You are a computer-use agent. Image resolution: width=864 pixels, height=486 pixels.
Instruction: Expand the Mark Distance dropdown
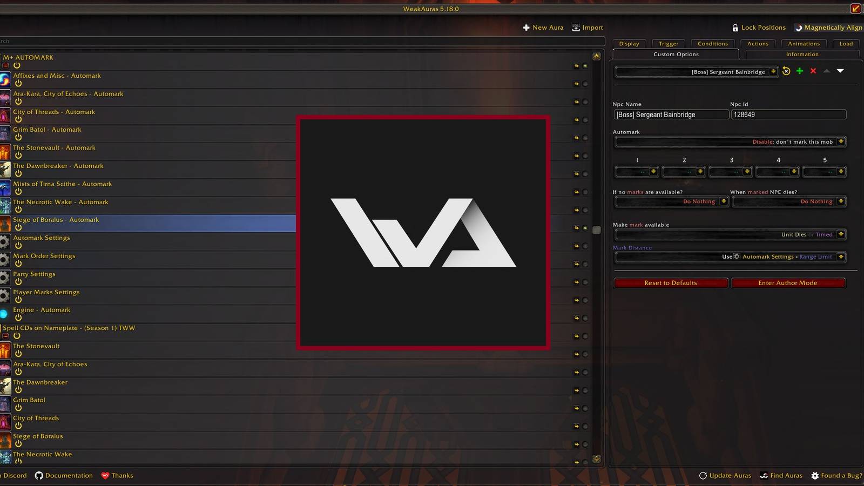click(x=840, y=257)
